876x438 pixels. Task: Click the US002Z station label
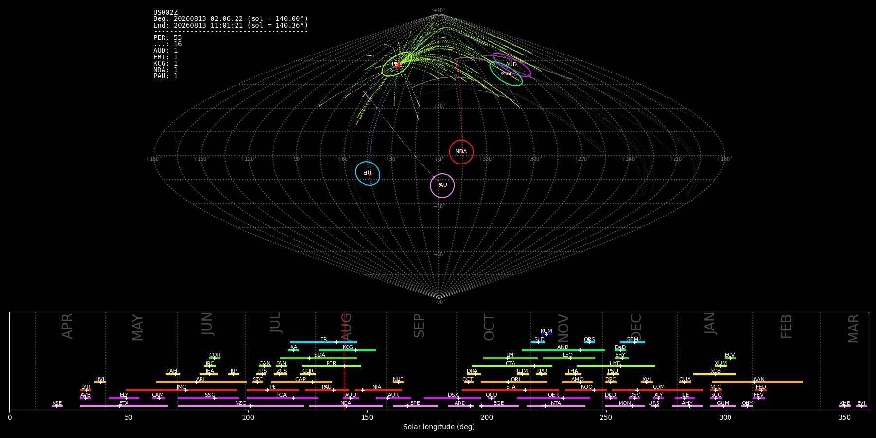click(x=165, y=13)
